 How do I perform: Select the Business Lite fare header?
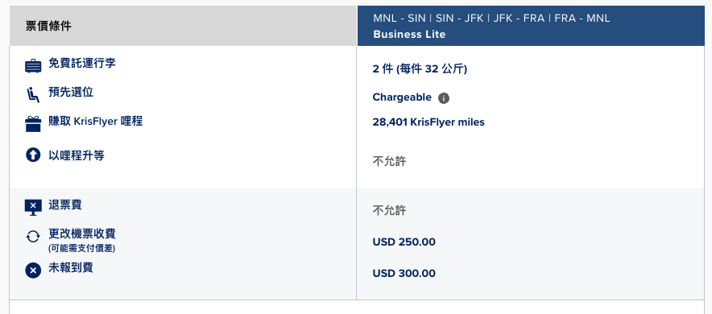point(531,26)
